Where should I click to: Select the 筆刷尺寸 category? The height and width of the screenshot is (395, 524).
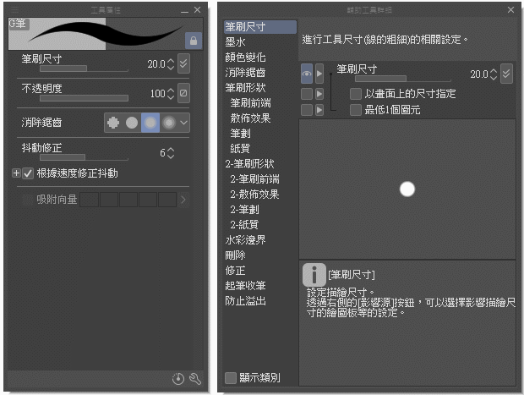click(260, 27)
